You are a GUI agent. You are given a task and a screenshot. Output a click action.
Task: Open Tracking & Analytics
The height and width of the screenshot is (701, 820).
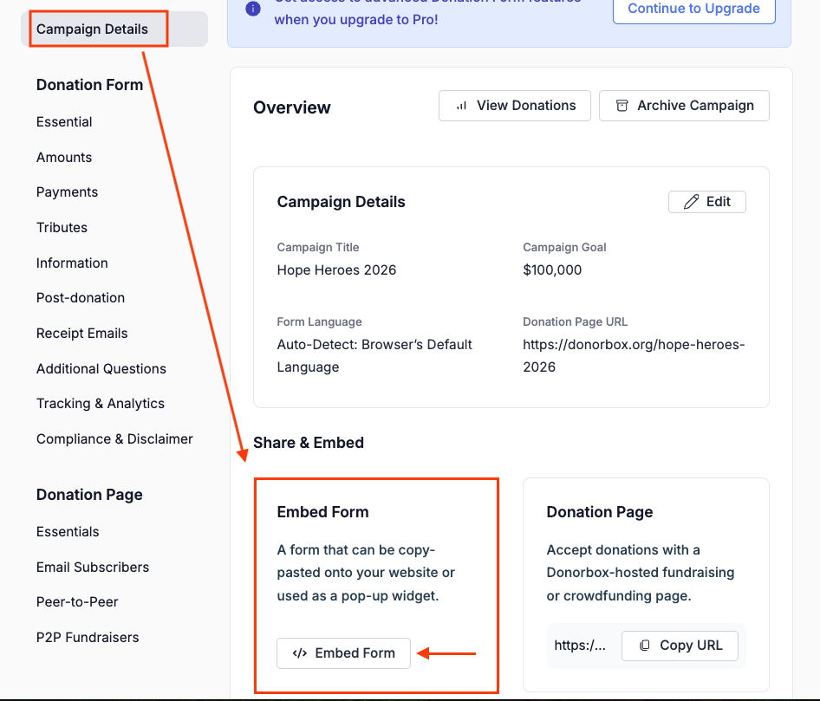click(x=101, y=404)
